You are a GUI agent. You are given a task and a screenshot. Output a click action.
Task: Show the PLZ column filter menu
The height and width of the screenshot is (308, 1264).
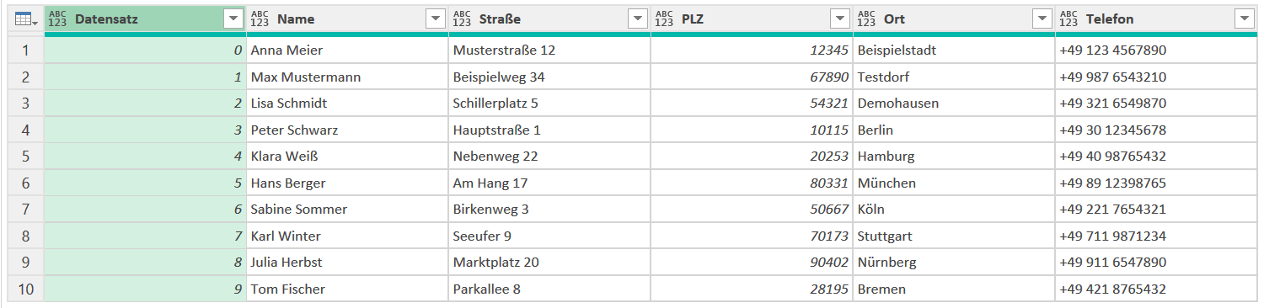click(839, 19)
